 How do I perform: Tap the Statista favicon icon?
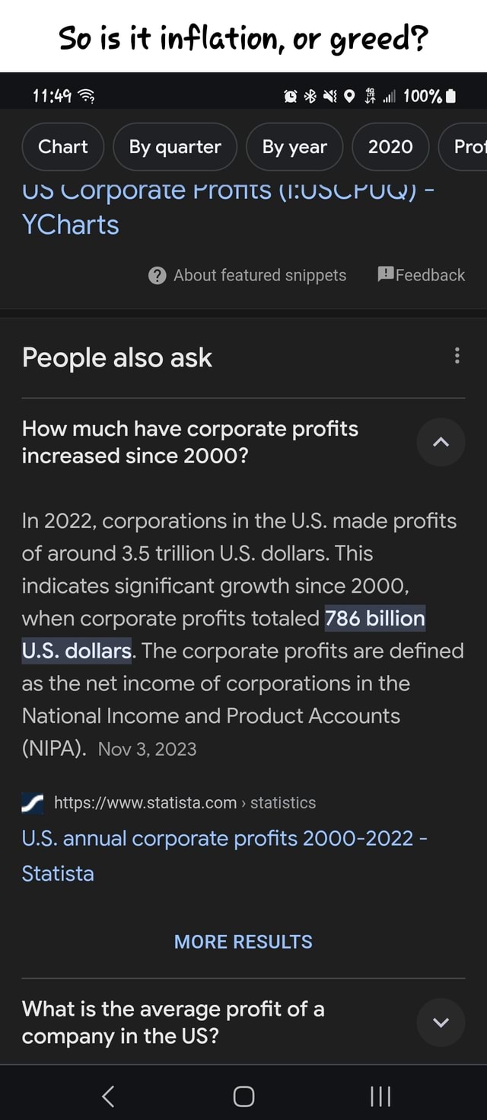(x=33, y=803)
